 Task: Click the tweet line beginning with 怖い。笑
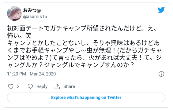point(19,35)
